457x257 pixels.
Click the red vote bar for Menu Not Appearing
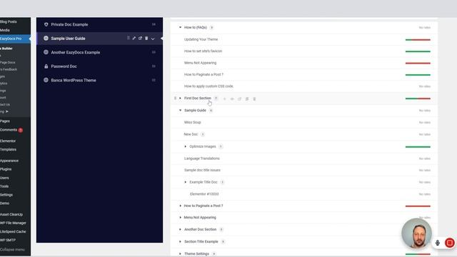click(x=418, y=63)
